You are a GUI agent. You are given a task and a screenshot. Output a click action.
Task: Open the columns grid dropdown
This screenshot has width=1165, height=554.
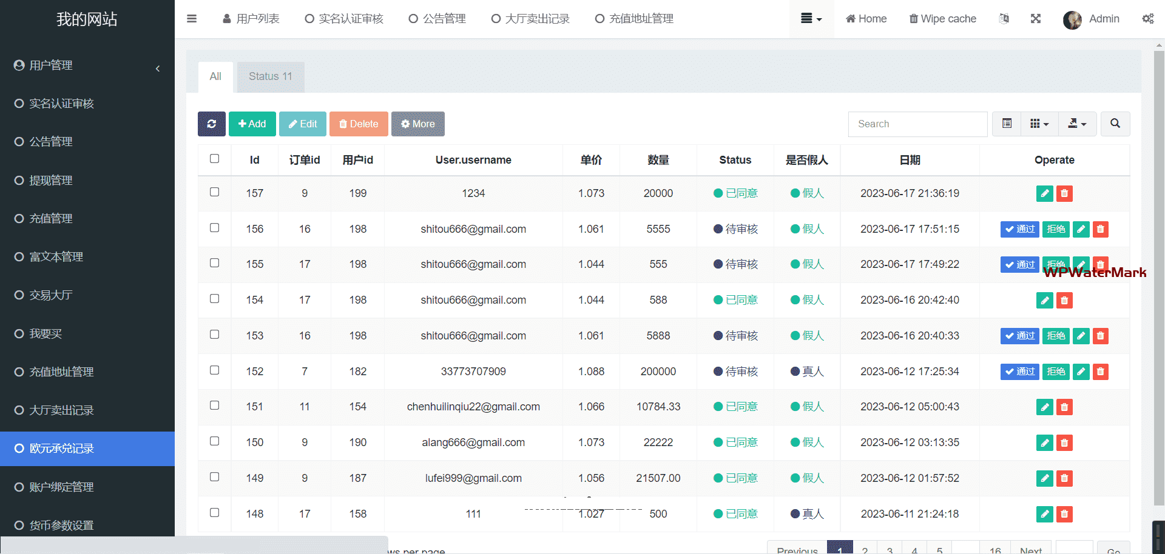pos(1039,124)
